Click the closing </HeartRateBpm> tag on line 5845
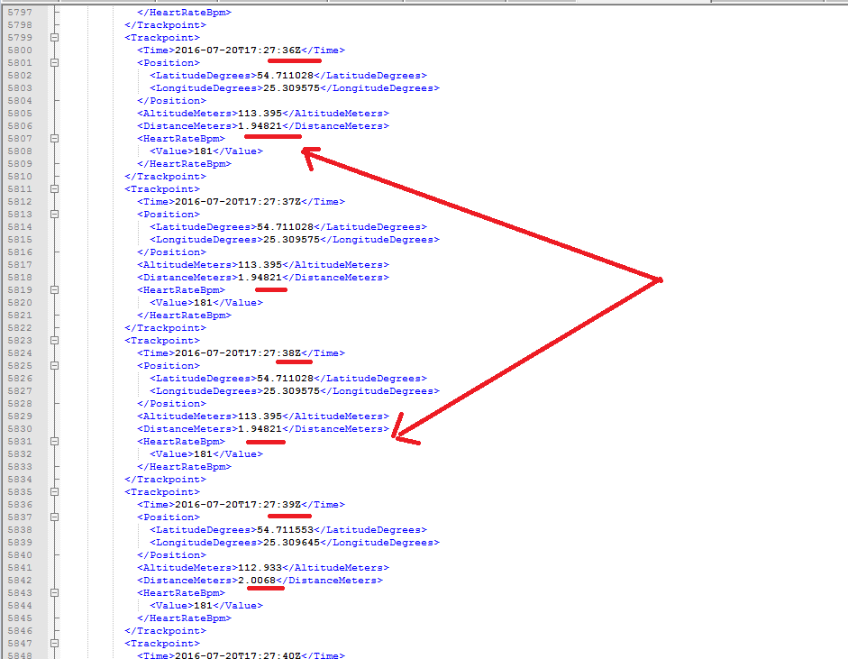The height and width of the screenshot is (659, 848). click(185, 618)
